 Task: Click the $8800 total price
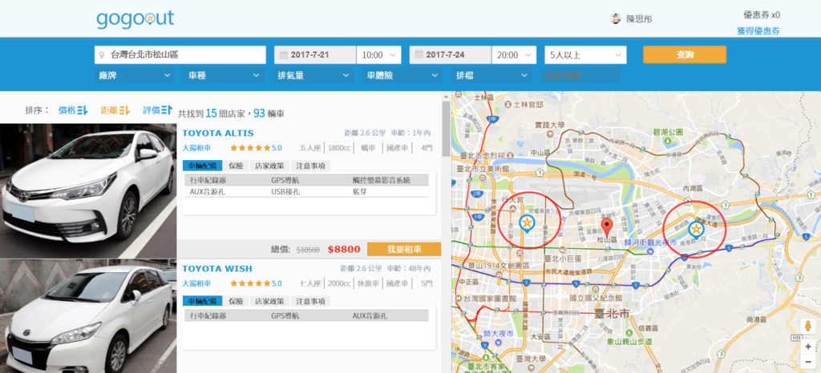[344, 249]
